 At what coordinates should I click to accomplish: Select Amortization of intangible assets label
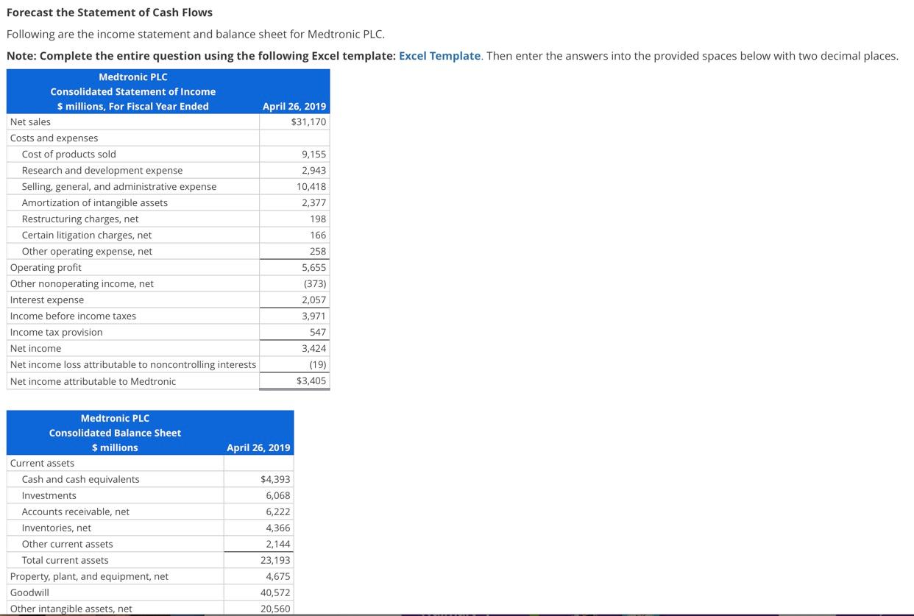(x=95, y=203)
